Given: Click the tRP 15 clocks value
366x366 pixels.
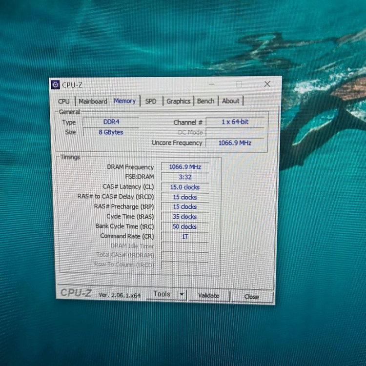Looking at the screenshot, I should tap(185, 207).
